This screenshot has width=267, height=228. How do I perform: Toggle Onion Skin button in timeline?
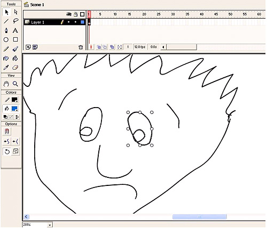click(x=99, y=47)
